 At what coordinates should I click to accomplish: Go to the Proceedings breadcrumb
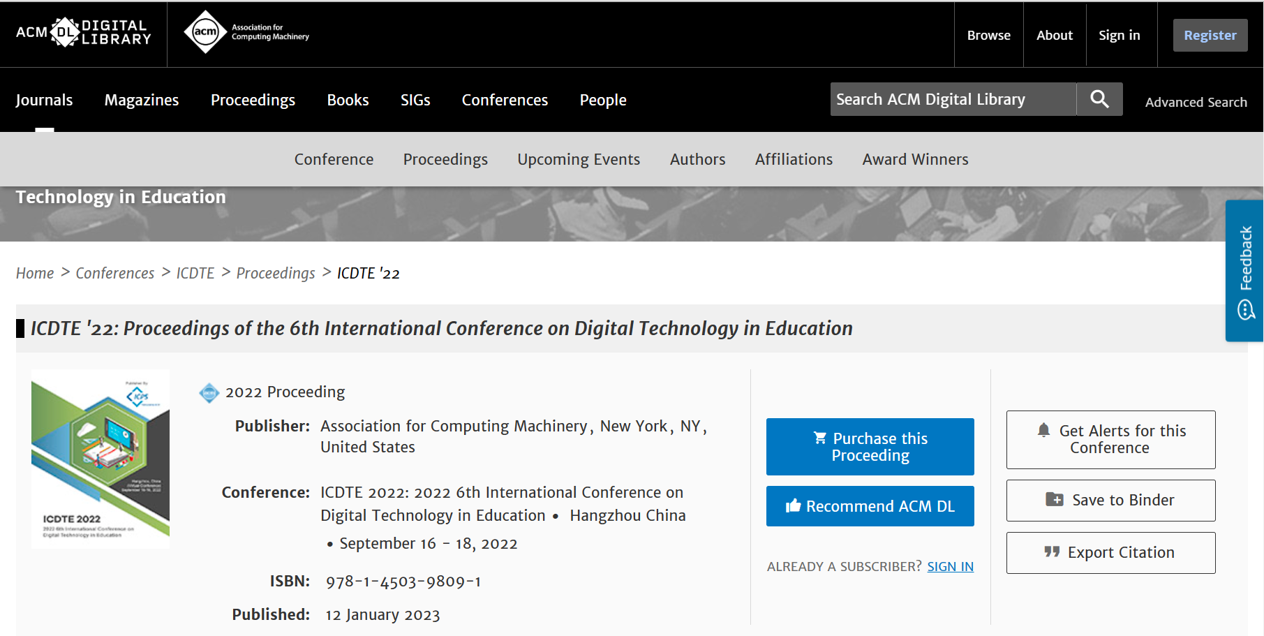(276, 273)
